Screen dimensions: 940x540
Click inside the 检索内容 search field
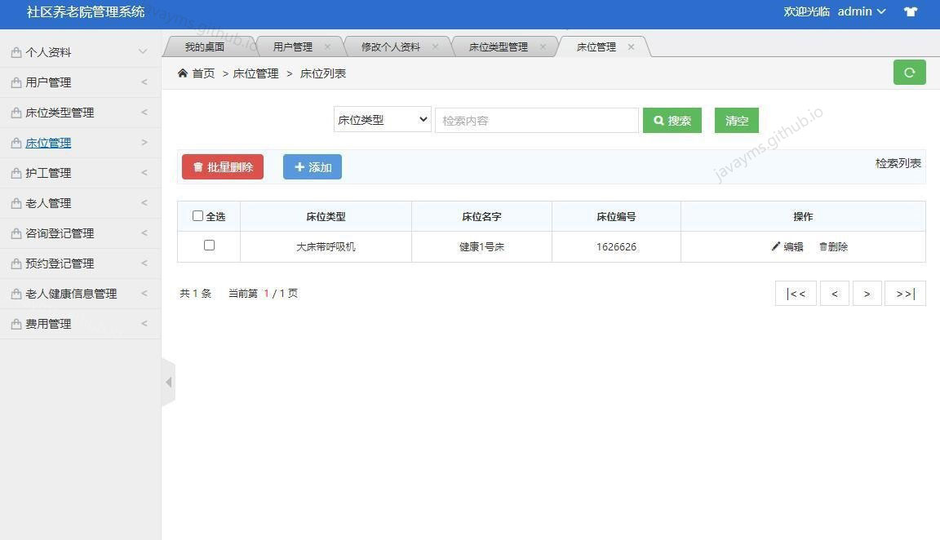pyautogui.click(x=536, y=120)
